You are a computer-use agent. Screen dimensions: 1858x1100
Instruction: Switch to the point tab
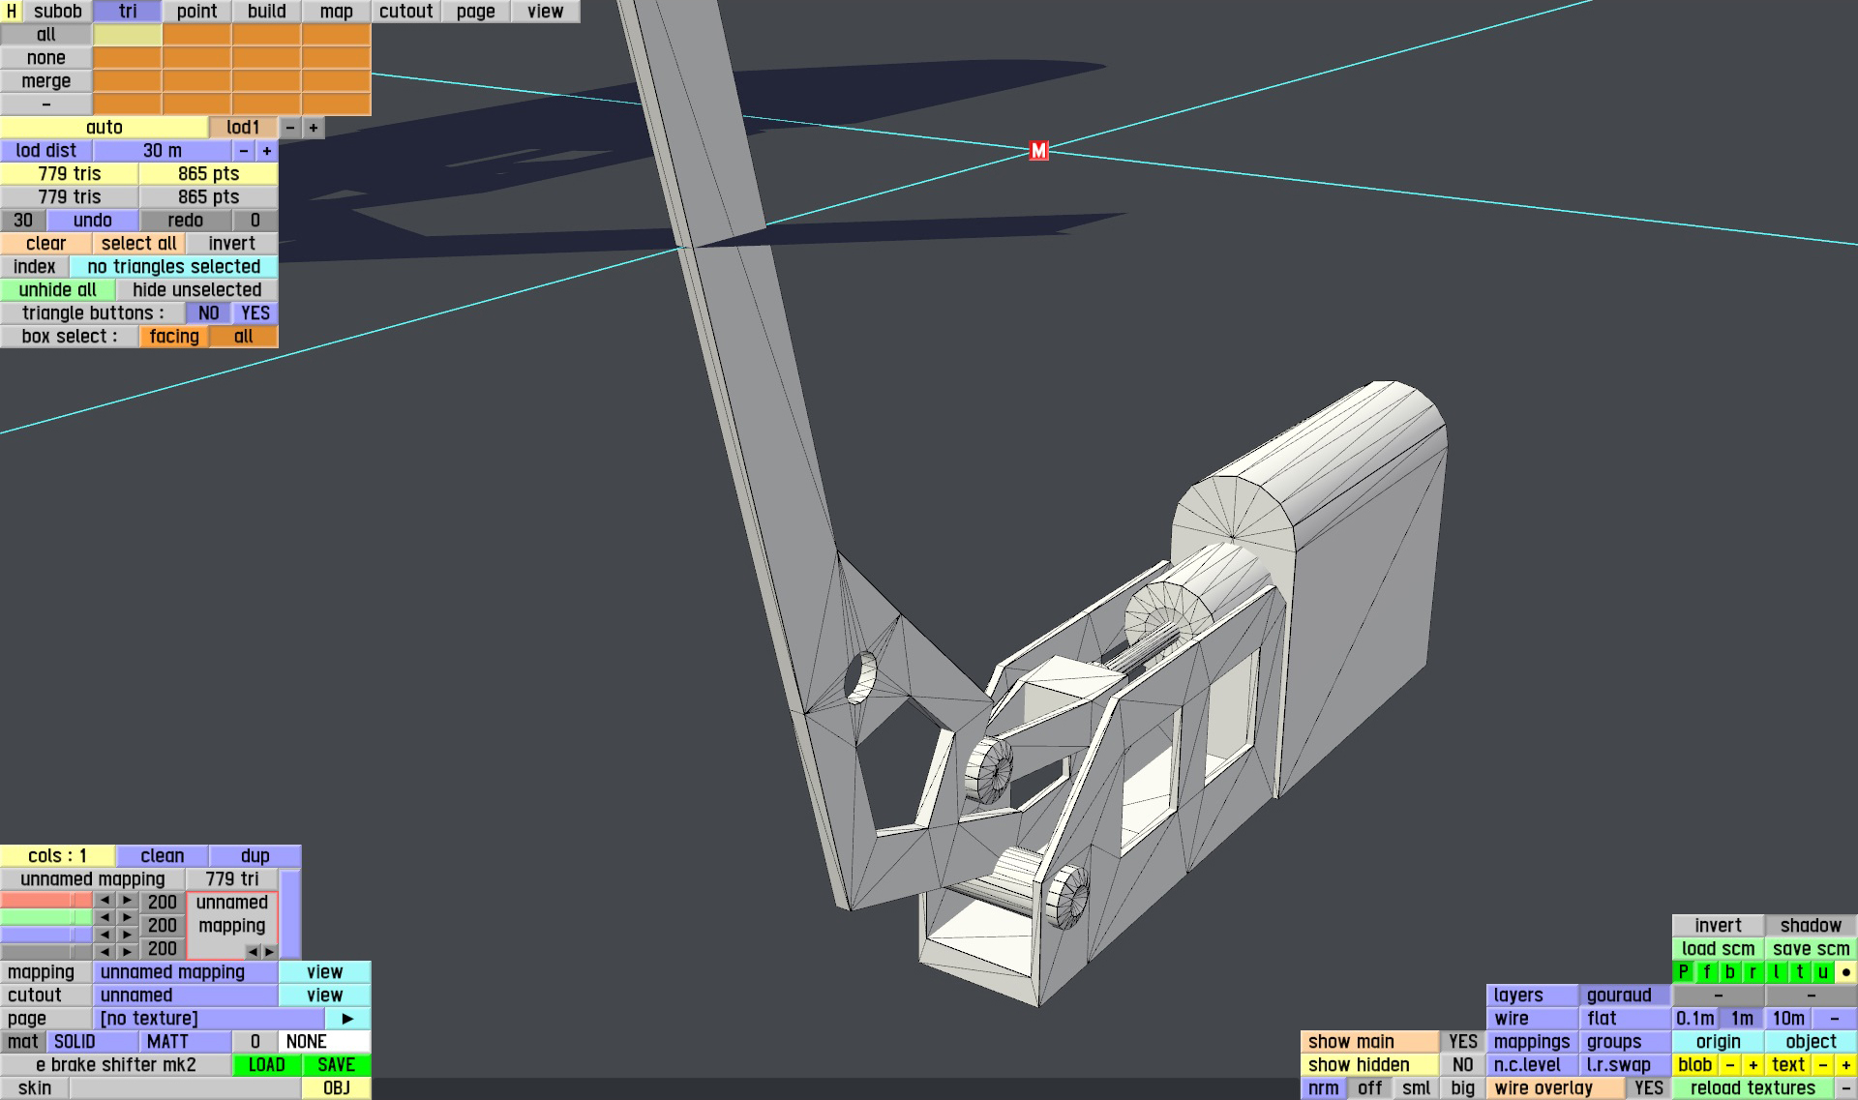coord(196,12)
